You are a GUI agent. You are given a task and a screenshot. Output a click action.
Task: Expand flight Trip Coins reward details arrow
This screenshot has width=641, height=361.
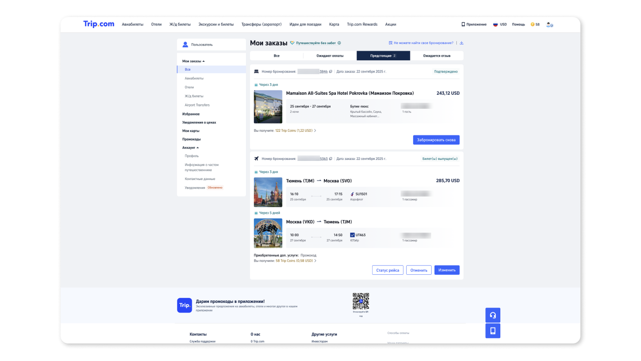pos(315,261)
